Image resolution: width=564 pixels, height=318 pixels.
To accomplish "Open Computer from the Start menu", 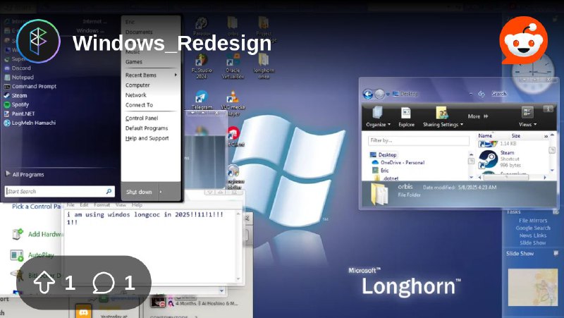I will coord(137,85).
